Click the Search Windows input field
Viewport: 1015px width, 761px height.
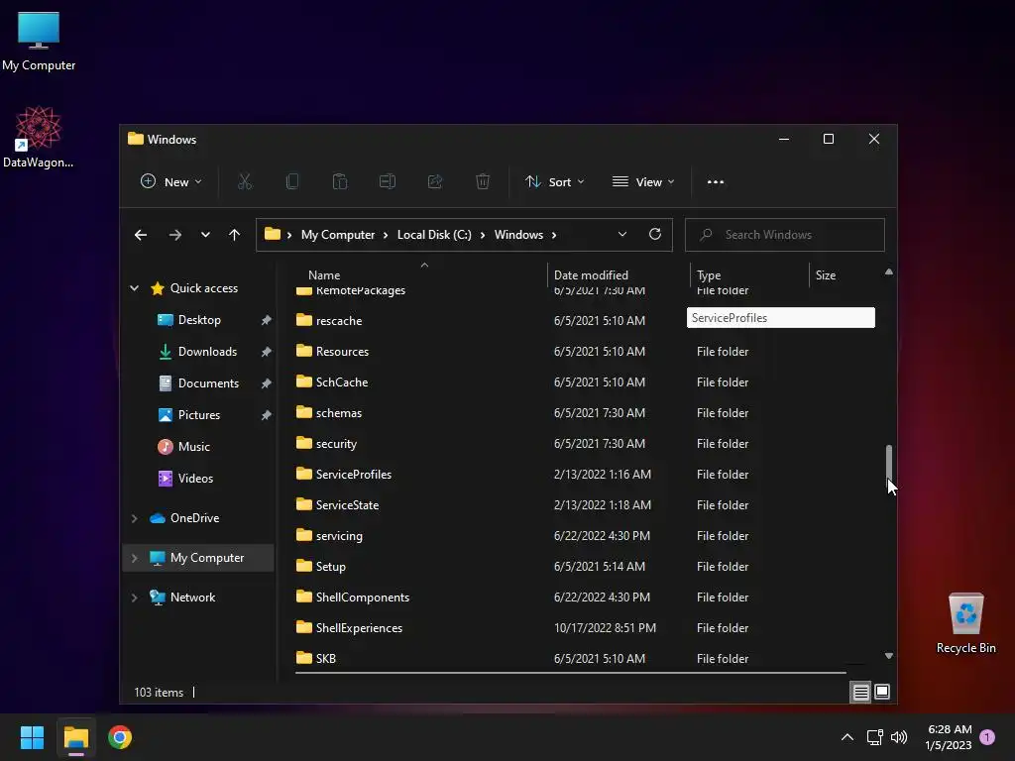point(785,234)
